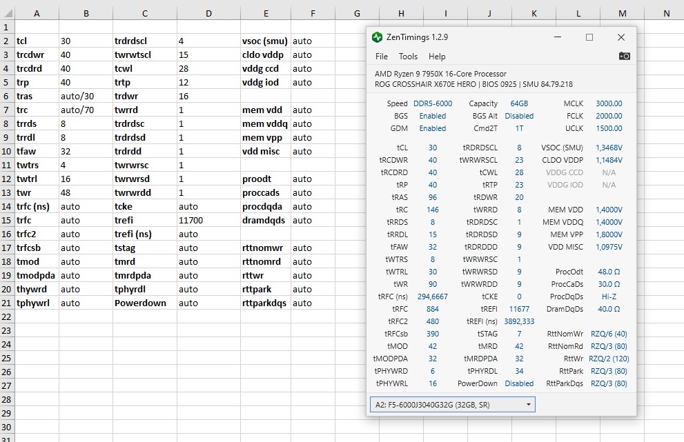Select the spreadsheet select-all corner triangle
This screenshot has width=684, height=442.
(8, 14)
